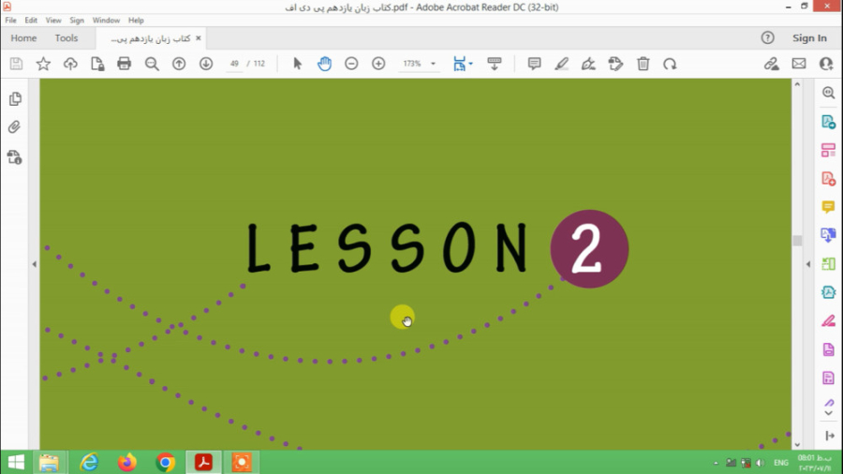843x474 pixels.
Task: Open the zoom percentage dropdown
Action: [x=433, y=64]
